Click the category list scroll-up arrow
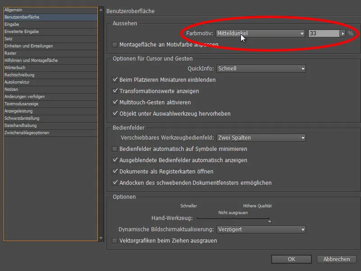The image size is (361, 271). pyautogui.click(x=101, y=10)
